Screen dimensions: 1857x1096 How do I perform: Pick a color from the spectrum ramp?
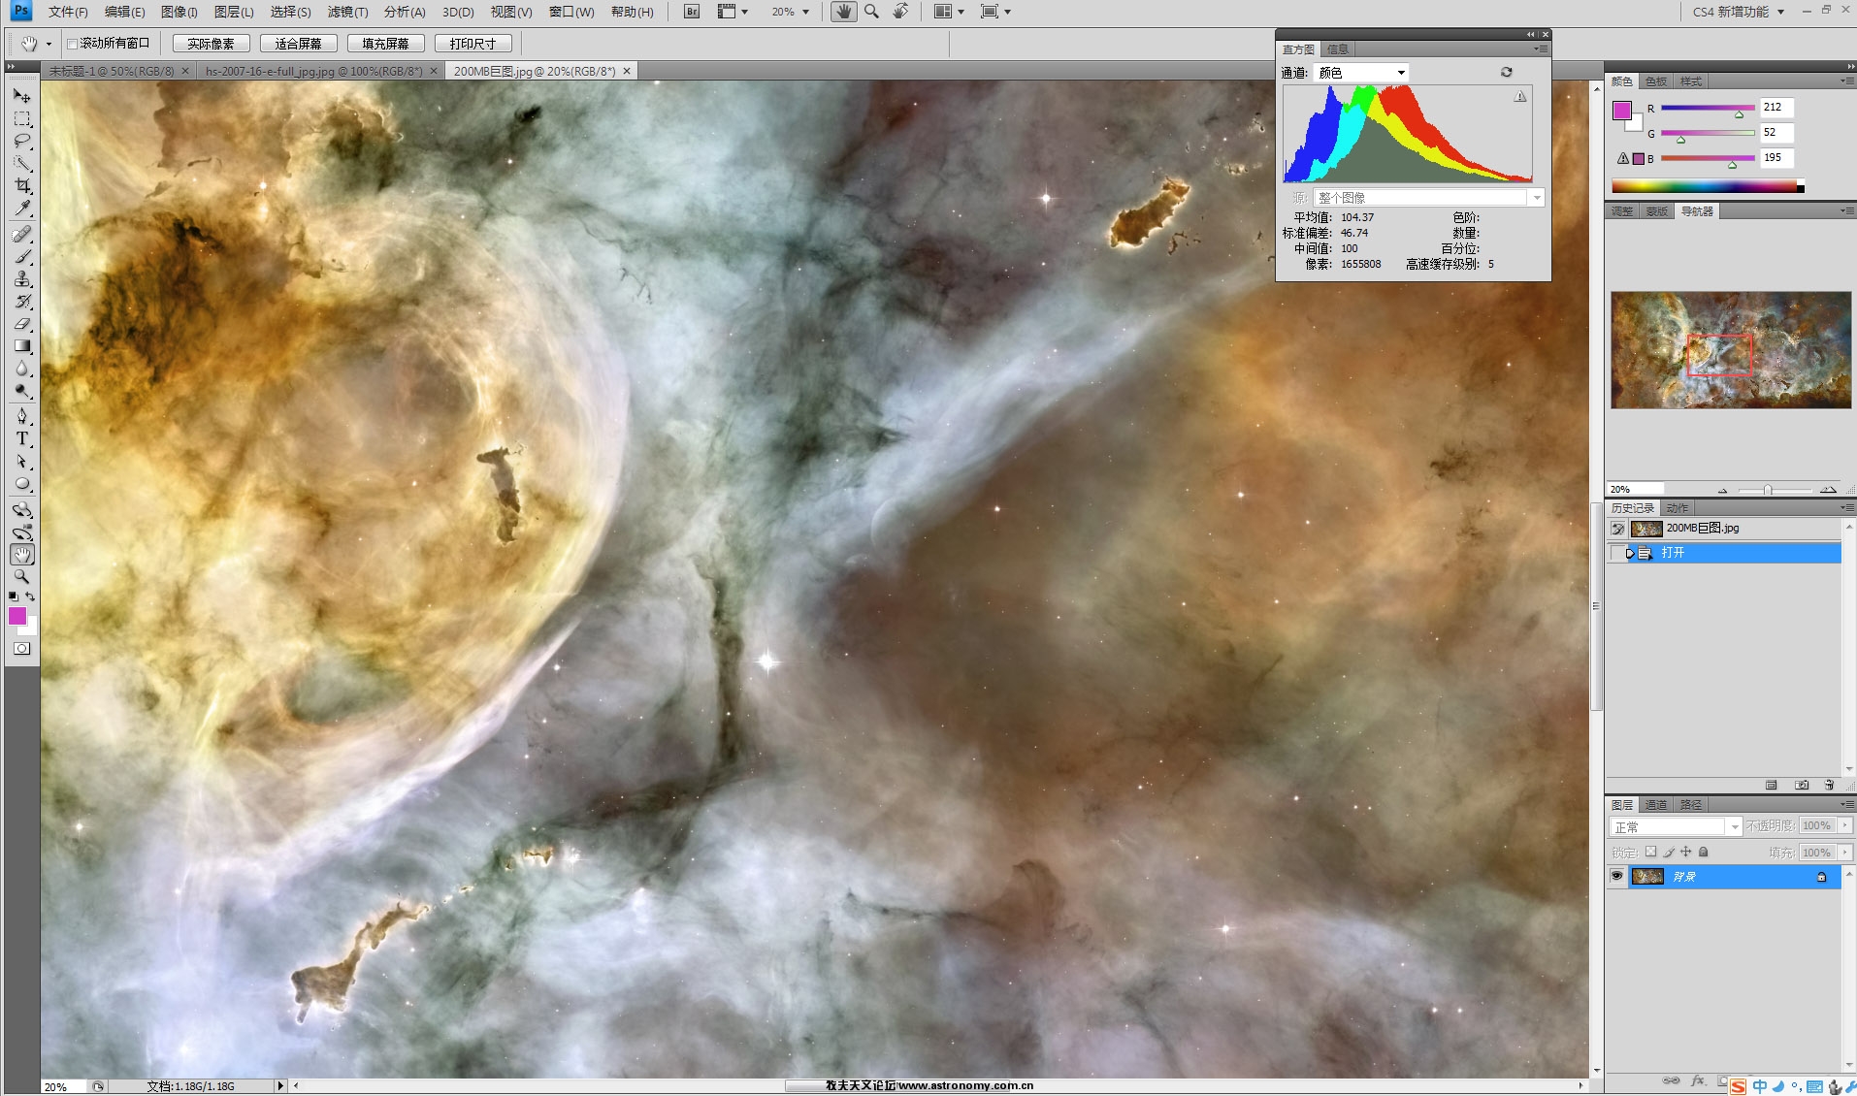click(1707, 187)
